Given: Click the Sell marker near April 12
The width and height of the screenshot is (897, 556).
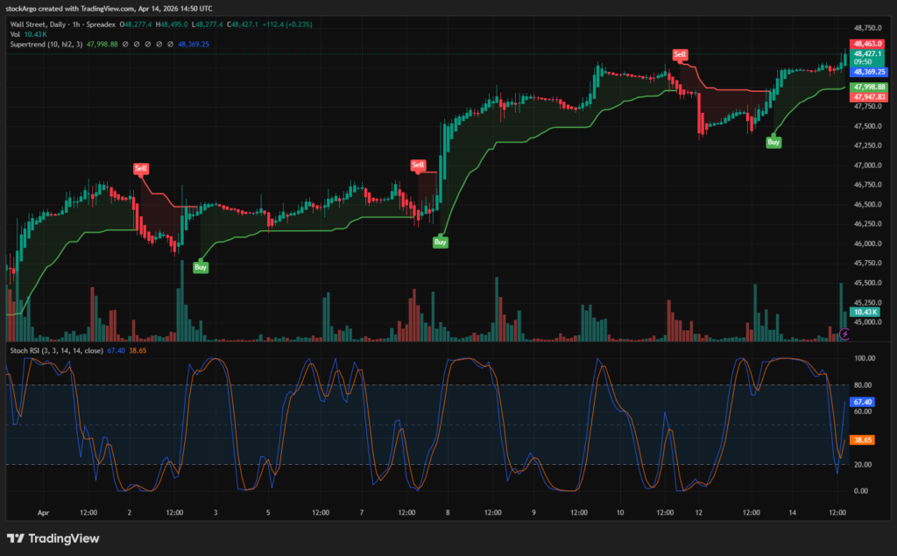Looking at the screenshot, I should click(x=680, y=54).
